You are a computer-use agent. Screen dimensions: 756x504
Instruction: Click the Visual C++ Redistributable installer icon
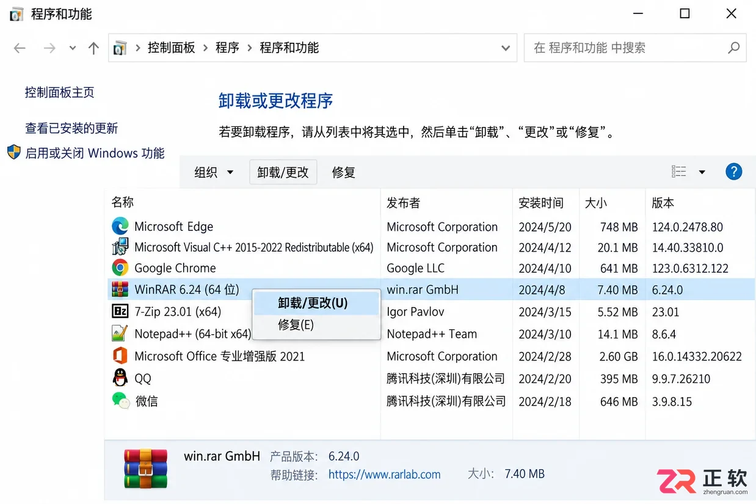click(120, 247)
